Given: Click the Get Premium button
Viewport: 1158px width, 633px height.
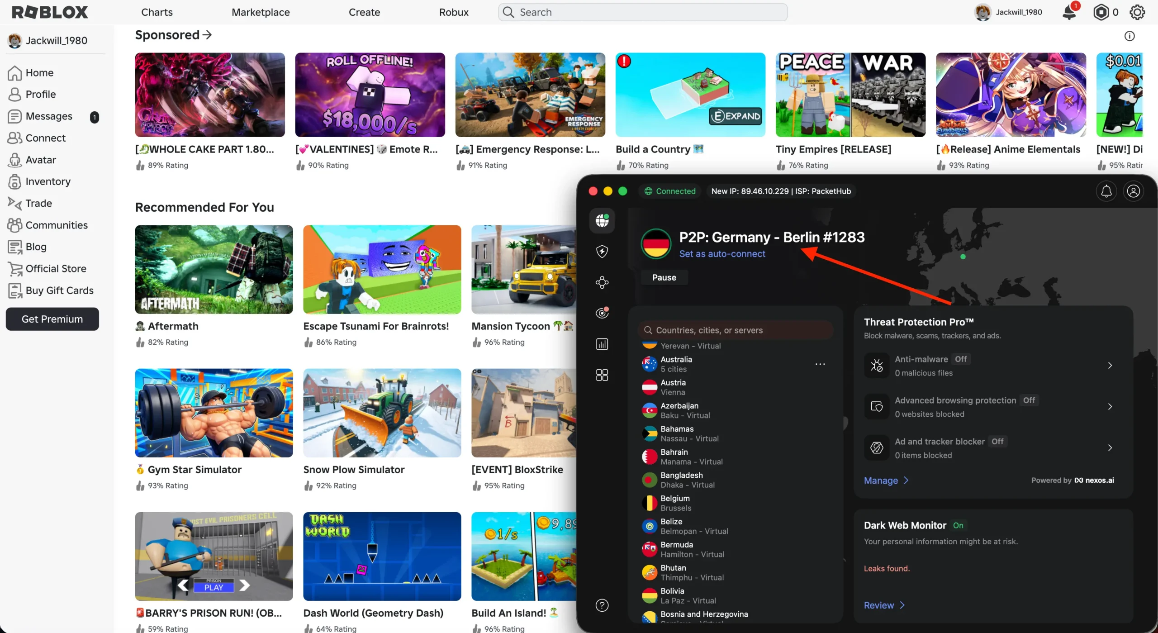Looking at the screenshot, I should (x=52, y=319).
